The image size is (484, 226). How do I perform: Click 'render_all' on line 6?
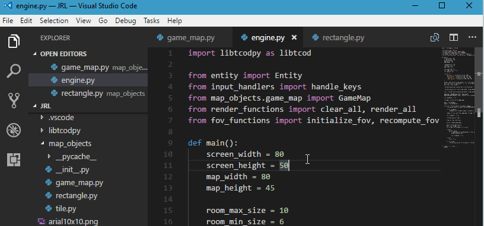pyautogui.click(x=393, y=109)
